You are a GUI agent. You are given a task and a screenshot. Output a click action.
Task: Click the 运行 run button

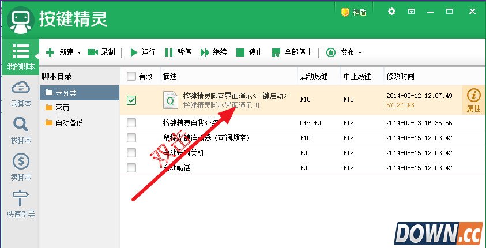142,52
